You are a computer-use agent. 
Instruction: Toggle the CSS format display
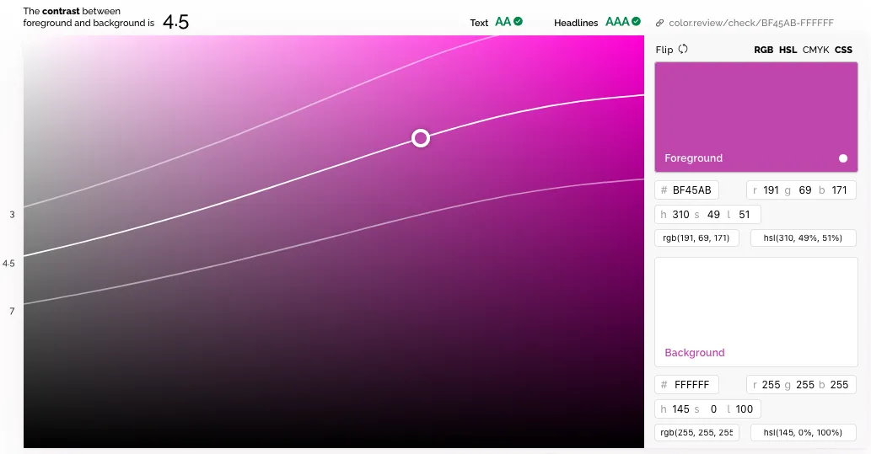point(843,50)
